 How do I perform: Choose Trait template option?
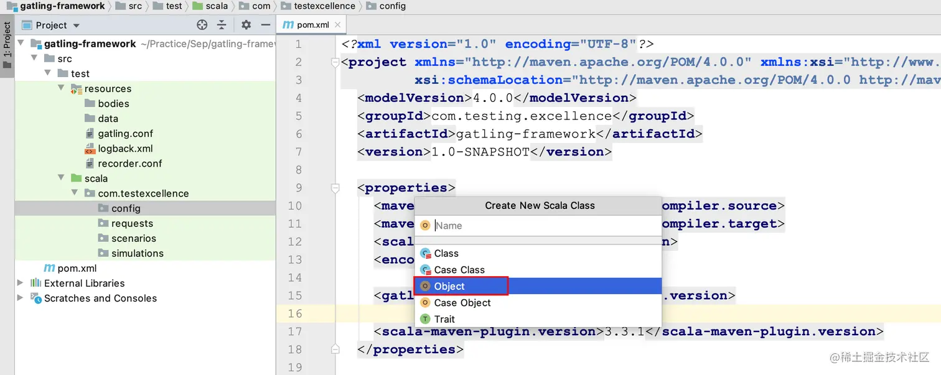(x=538, y=318)
